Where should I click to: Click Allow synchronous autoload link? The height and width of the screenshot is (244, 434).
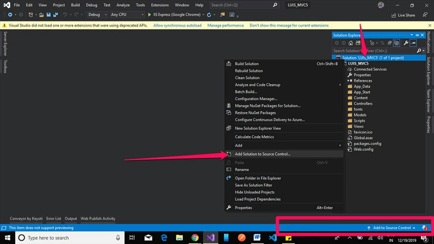point(177,26)
